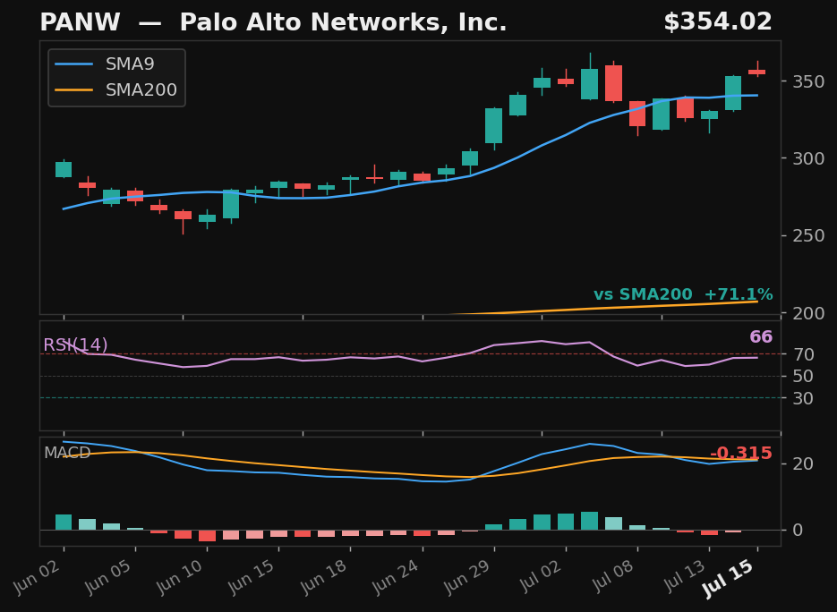Click the Jun 24 date label
Image resolution: width=837 pixels, height=612 pixels.
pos(396,577)
